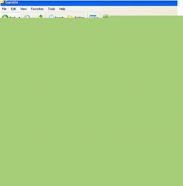Open the Tools menu

click(x=51, y=9)
